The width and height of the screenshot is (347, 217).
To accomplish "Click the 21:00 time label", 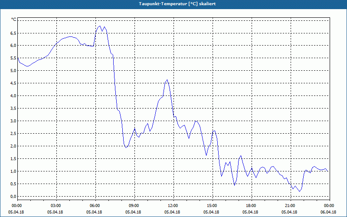I will pos(291,206).
